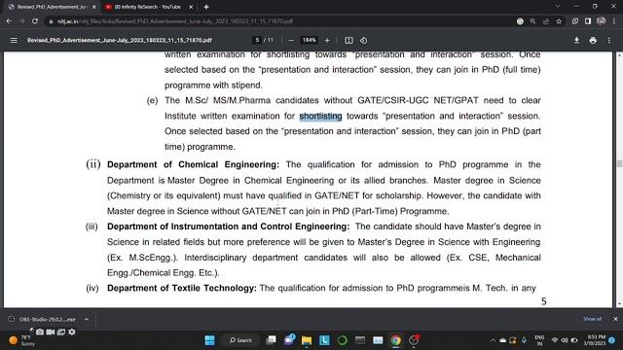Image resolution: width=623 pixels, height=350 pixels.
Task: Open PDF viewer more actions menu
Action: 609,40
